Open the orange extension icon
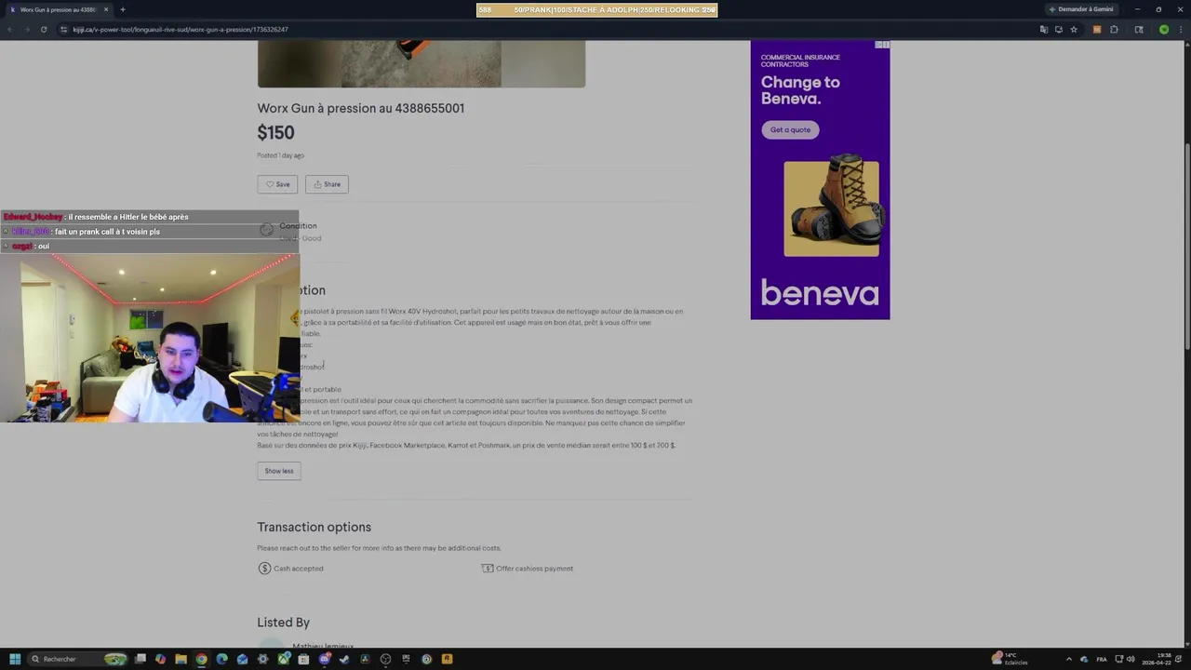Image resolution: width=1191 pixels, height=670 pixels. point(1096,30)
